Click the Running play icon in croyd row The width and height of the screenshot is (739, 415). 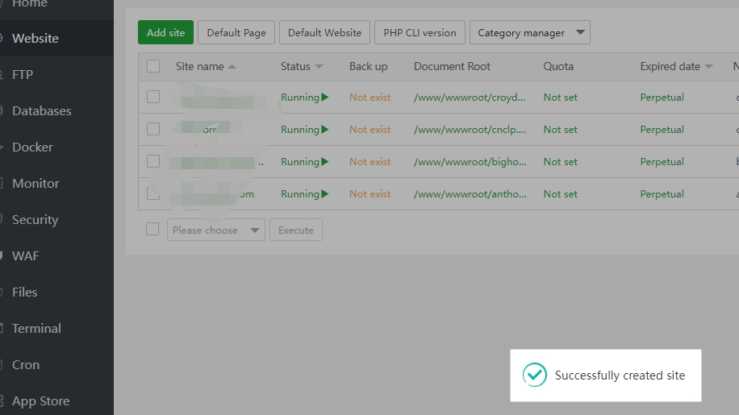point(325,98)
